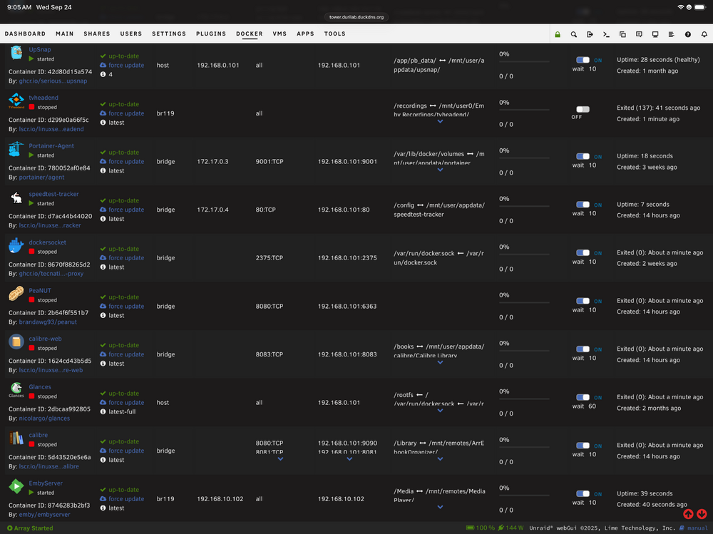Open the Settings menu
The height and width of the screenshot is (534, 713).
coord(169,34)
